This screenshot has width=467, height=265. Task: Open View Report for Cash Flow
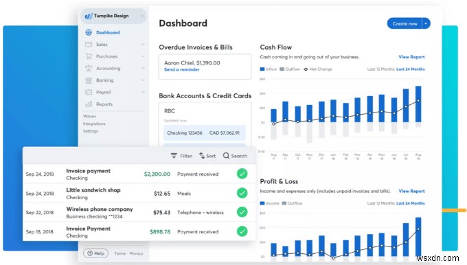(x=411, y=57)
